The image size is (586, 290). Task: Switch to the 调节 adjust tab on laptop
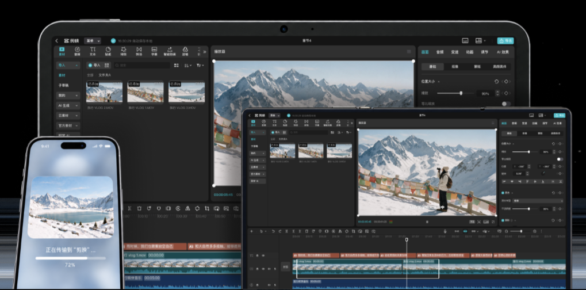coord(484,52)
